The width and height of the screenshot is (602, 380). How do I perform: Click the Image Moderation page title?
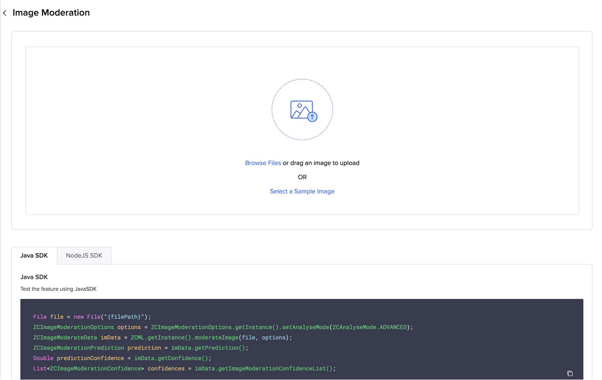pos(51,13)
